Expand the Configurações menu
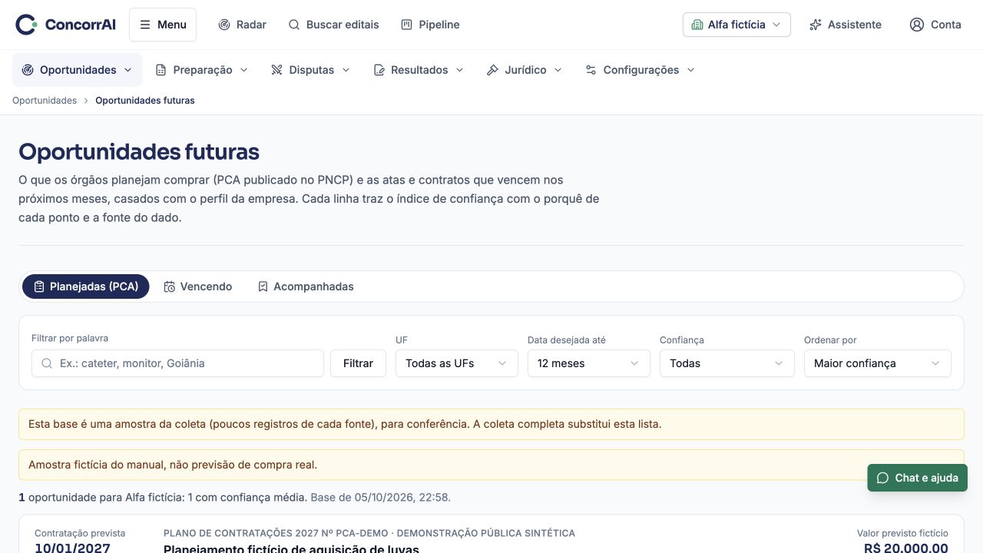983x553 pixels. tap(640, 70)
